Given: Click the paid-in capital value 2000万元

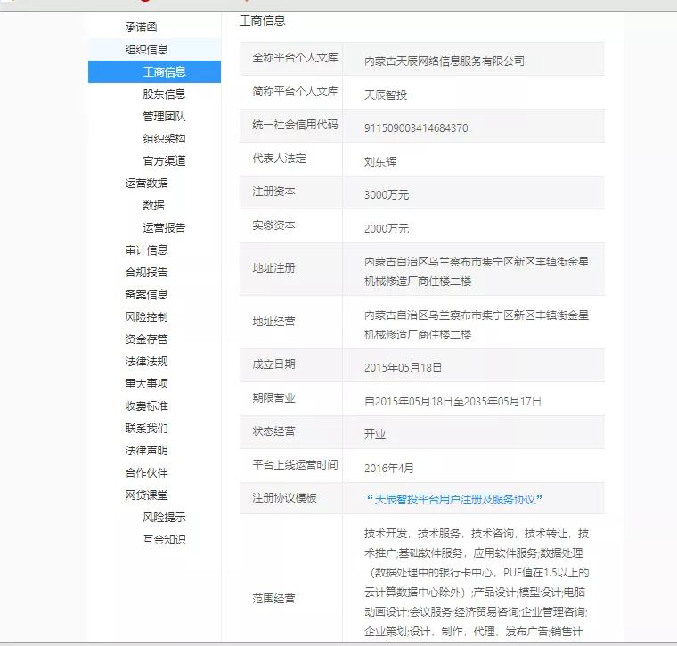Looking at the screenshot, I should pyautogui.click(x=387, y=228).
